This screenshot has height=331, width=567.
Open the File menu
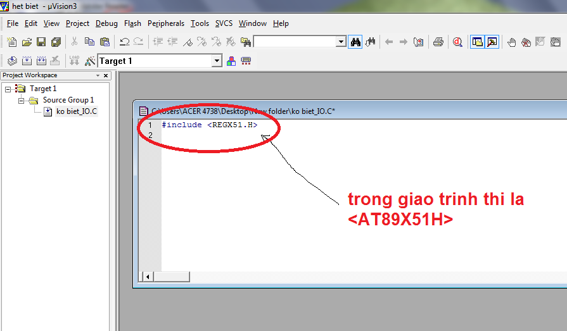click(x=13, y=23)
